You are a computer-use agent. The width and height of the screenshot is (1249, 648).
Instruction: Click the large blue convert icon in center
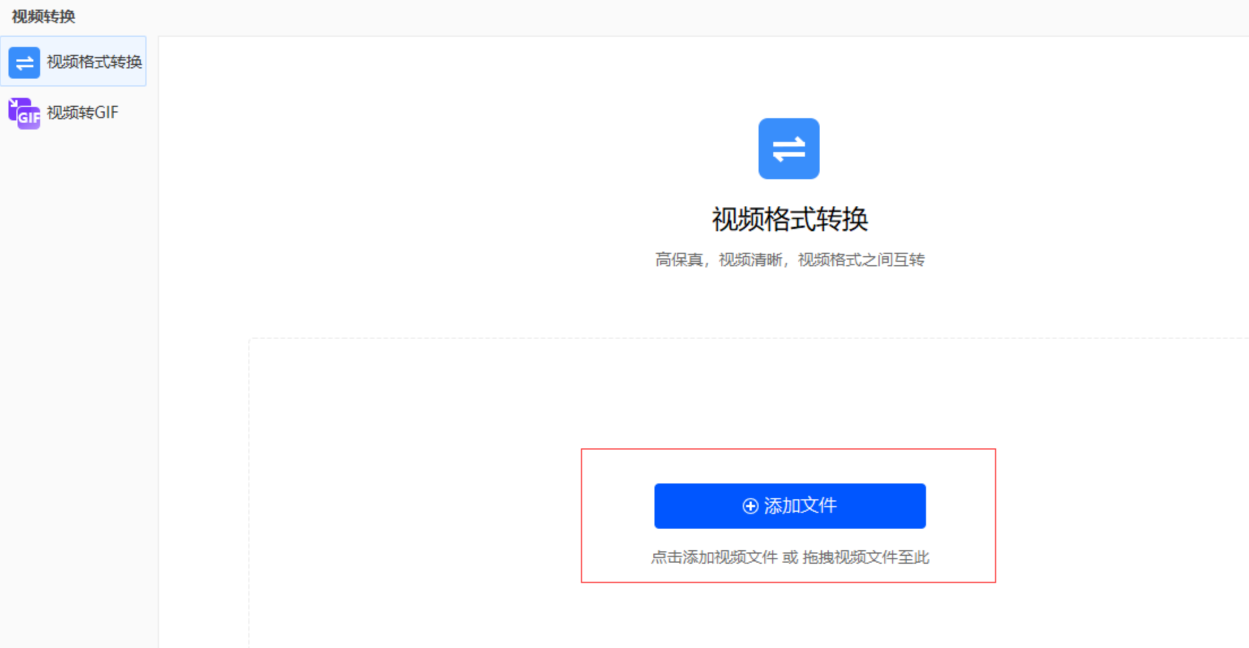(789, 149)
